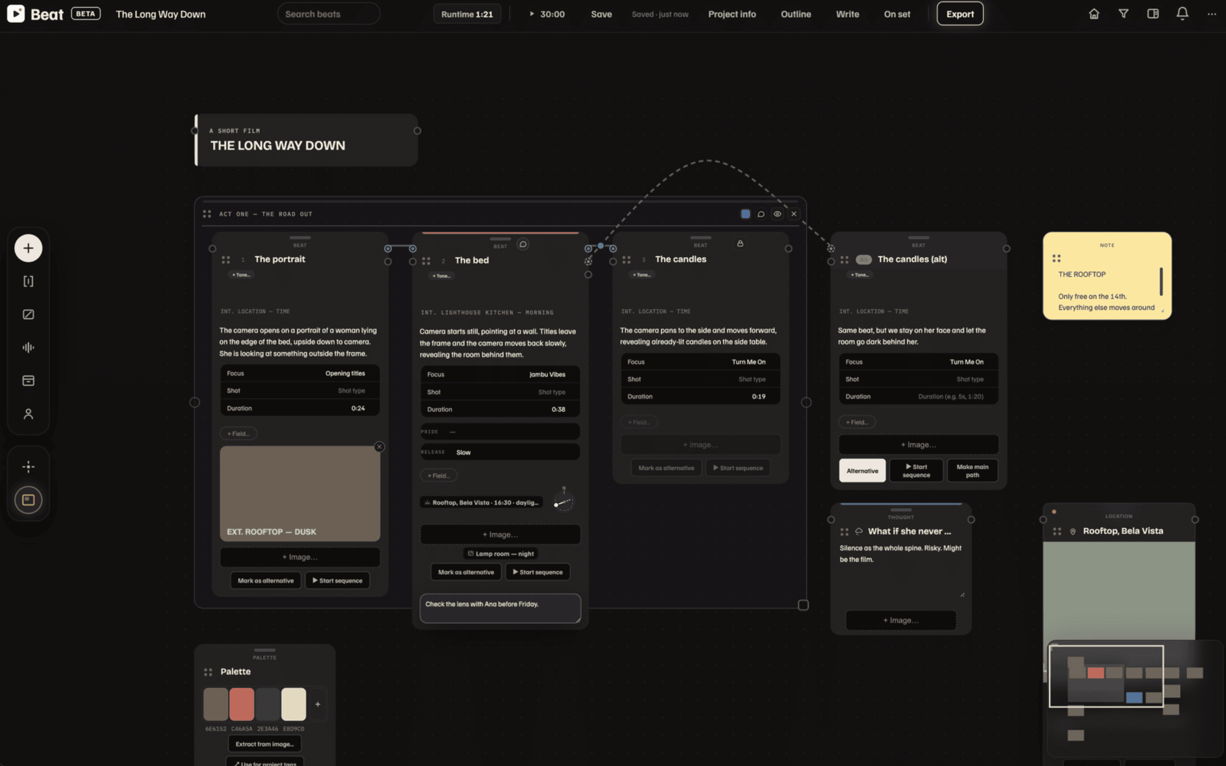The width and height of the screenshot is (1226, 766).
Task: Select the diagonal-slash square tool in left toolbar
Action: (x=28, y=314)
